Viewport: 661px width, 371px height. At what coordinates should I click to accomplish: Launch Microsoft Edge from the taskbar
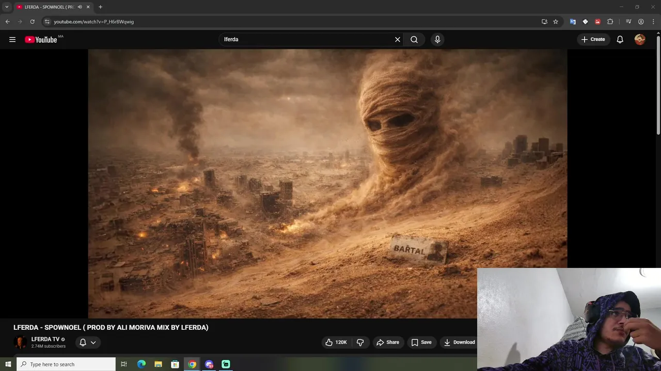pyautogui.click(x=141, y=364)
